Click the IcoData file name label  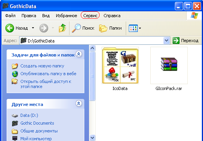[120, 88]
